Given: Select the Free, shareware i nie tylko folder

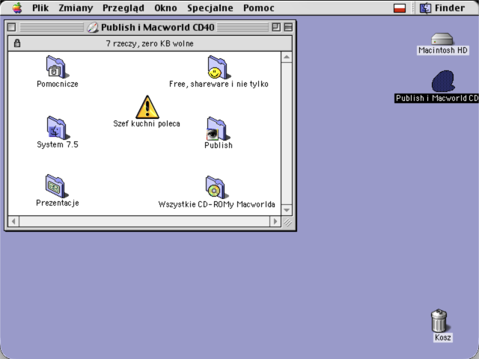Looking at the screenshot, I should click(219, 67).
